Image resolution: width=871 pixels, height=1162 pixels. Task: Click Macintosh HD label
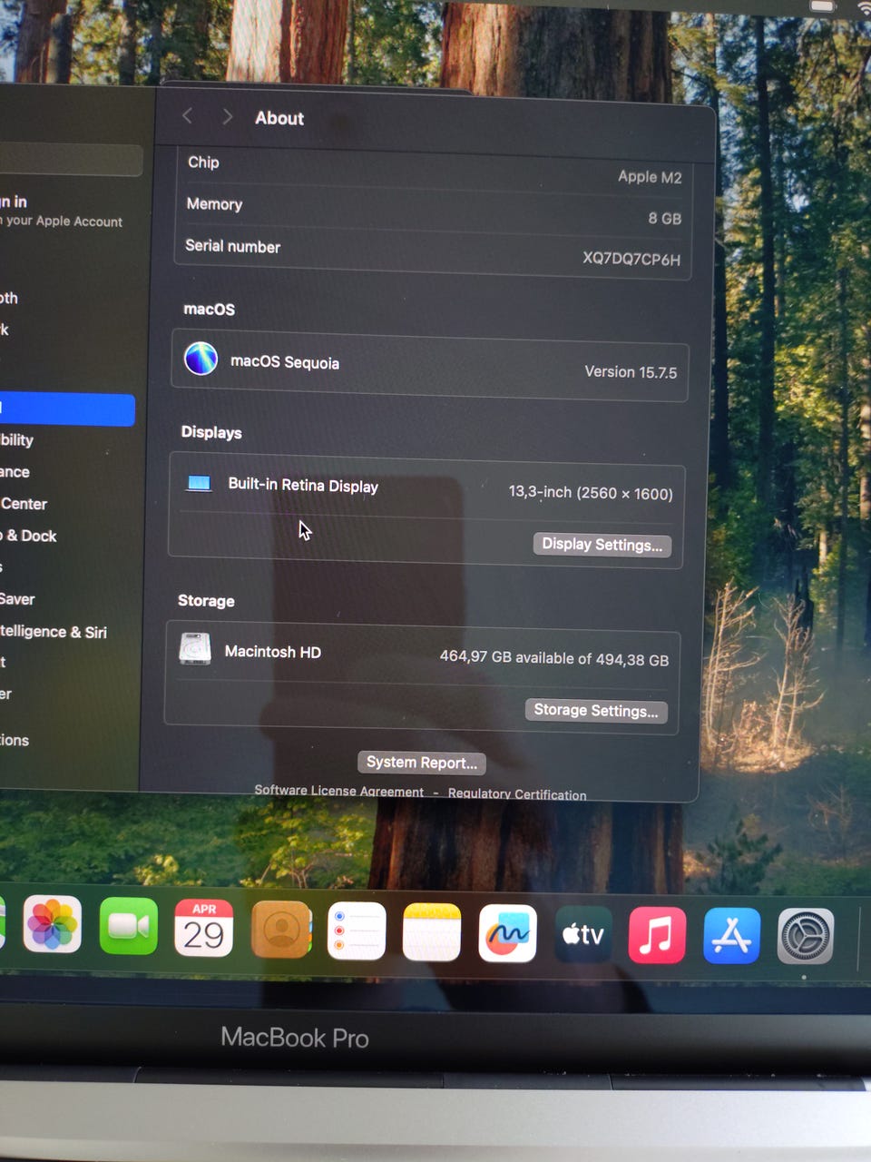(272, 652)
